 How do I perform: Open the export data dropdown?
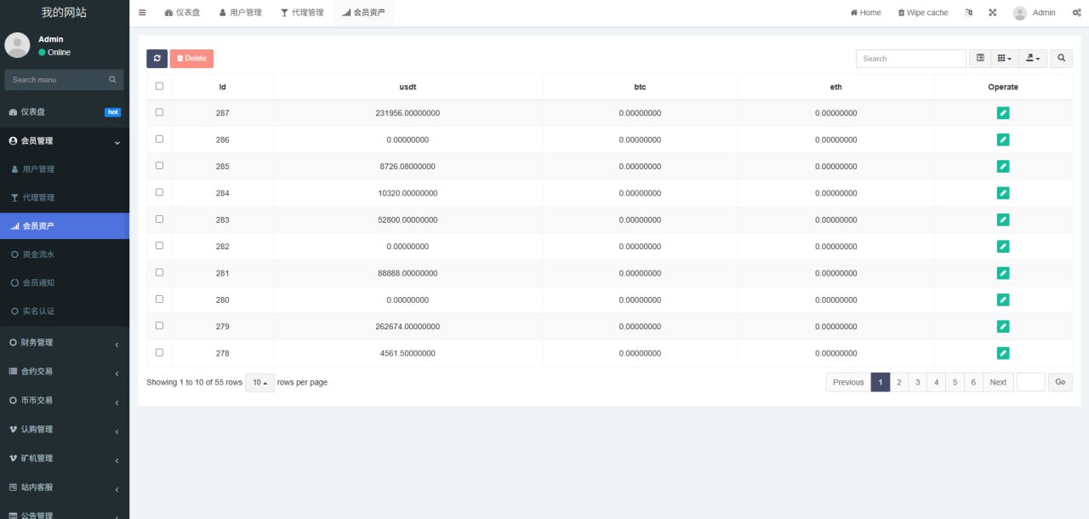tap(1033, 59)
